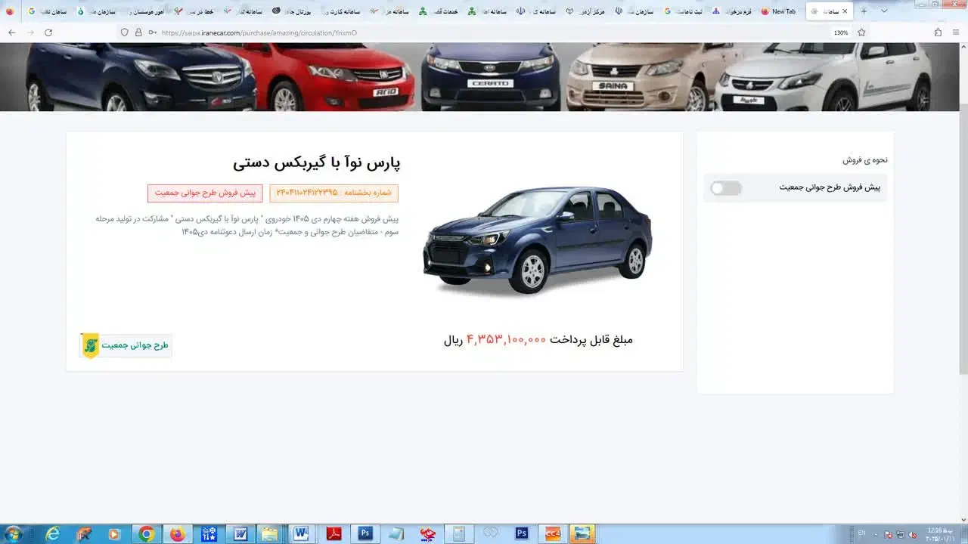968x544 pixels.
Task: Click the red پیش فروش طرح جوانی جمعیت tag
Action: coord(205,193)
